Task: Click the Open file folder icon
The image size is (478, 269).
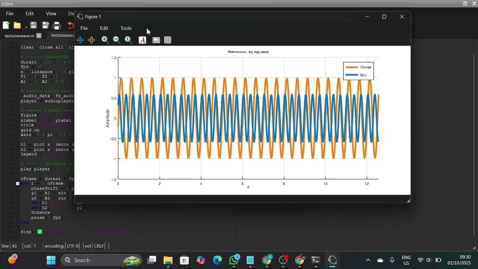Action: [x=17, y=26]
